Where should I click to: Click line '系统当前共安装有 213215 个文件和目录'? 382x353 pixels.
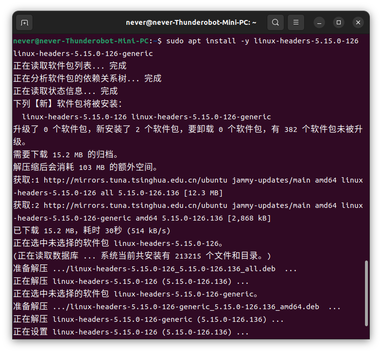click(x=181, y=256)
